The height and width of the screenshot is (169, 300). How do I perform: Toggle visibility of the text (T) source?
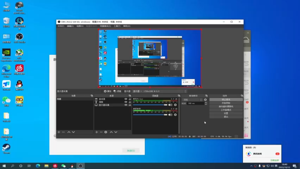tap(126, 102)
